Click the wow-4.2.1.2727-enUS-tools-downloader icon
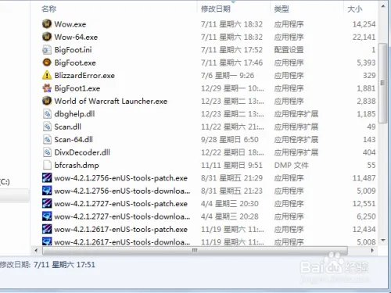The image size is (391, 293). coord(47,216)
